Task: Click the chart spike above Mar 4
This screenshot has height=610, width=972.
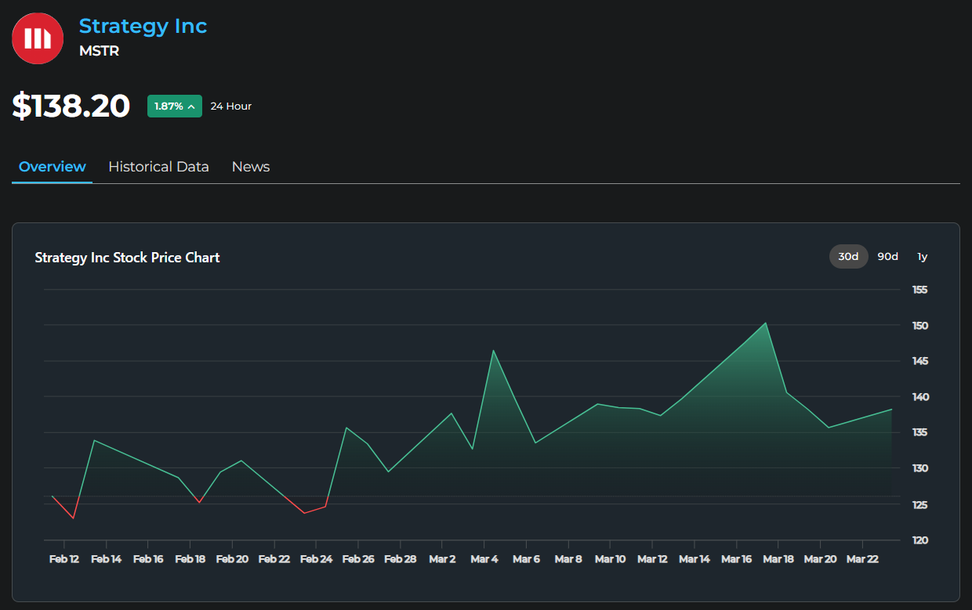Action: [493, 351]
